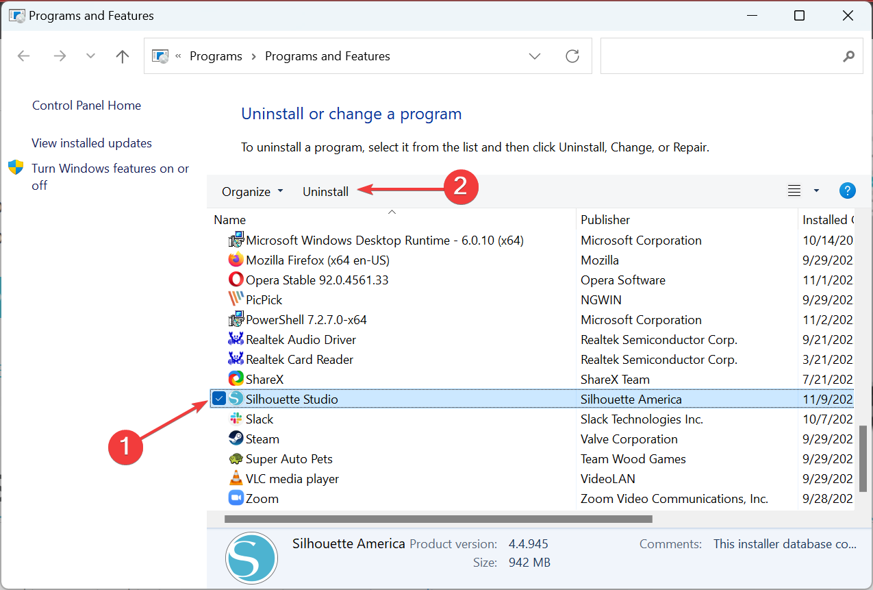Click Programs and Features breadcrumb segment

click(327, 56)
